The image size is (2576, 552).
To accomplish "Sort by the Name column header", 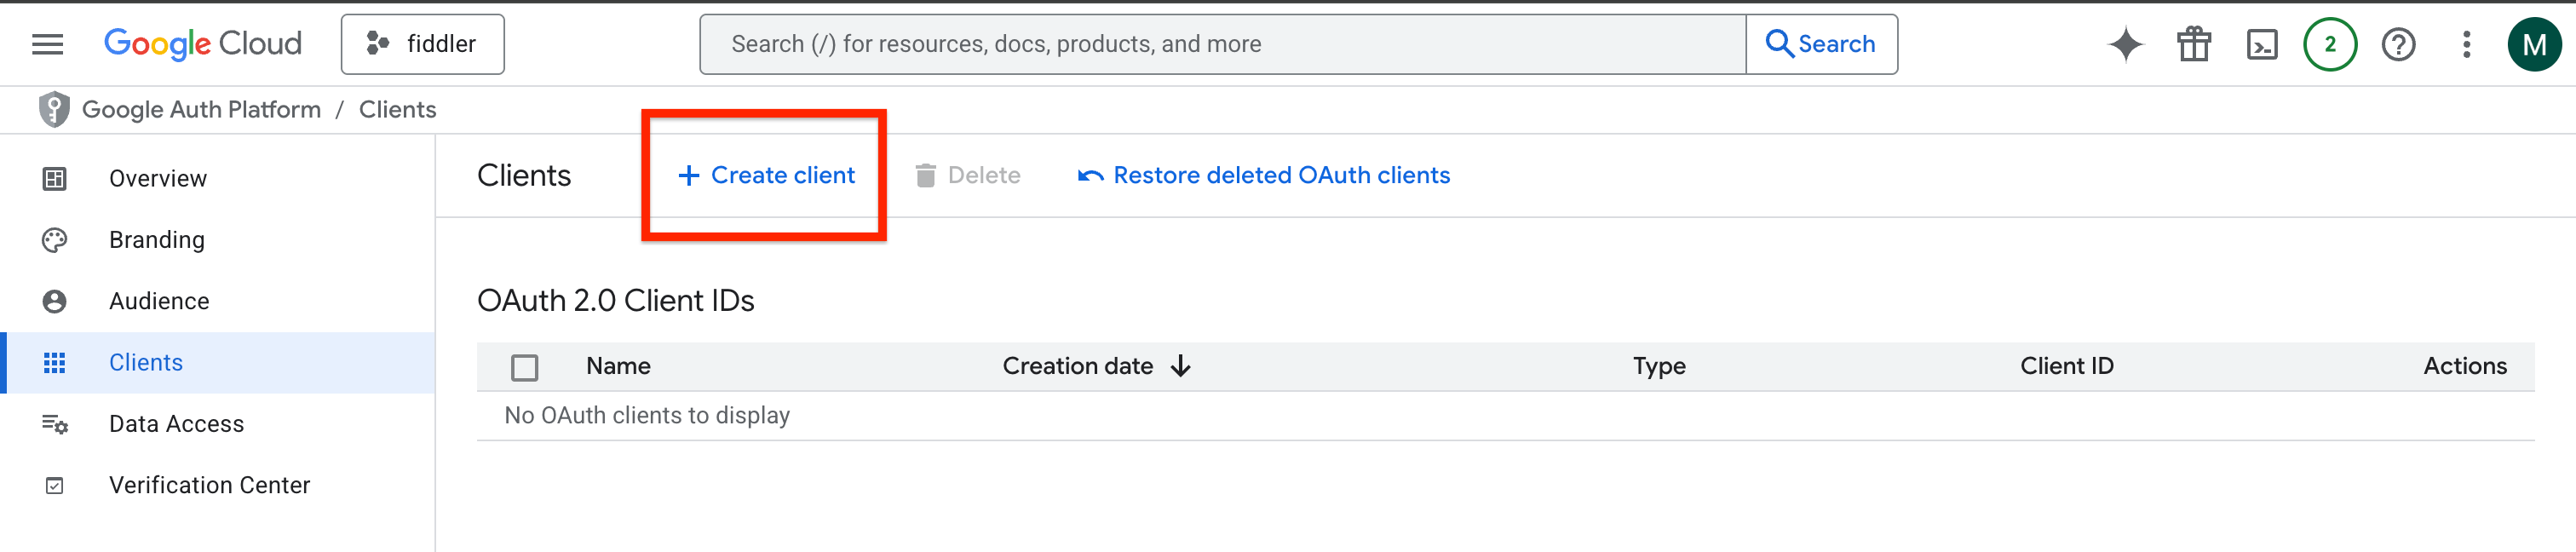I will [618, 366].
